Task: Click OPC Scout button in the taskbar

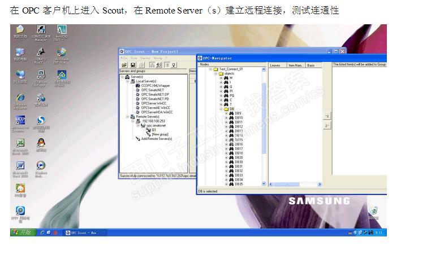Action: tap(85, 232)
